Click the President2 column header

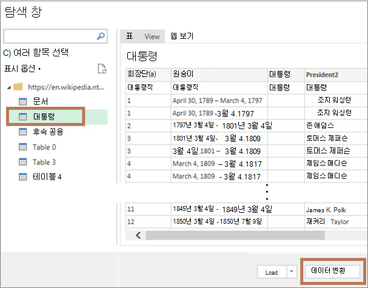[x=336, y=75]
